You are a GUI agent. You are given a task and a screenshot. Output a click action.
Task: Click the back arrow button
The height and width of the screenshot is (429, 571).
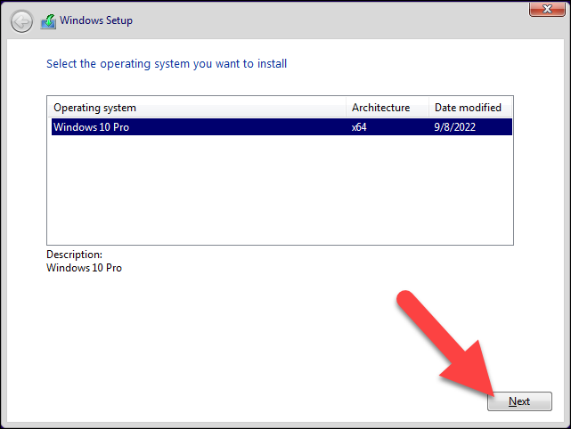(x=22, y=22)
